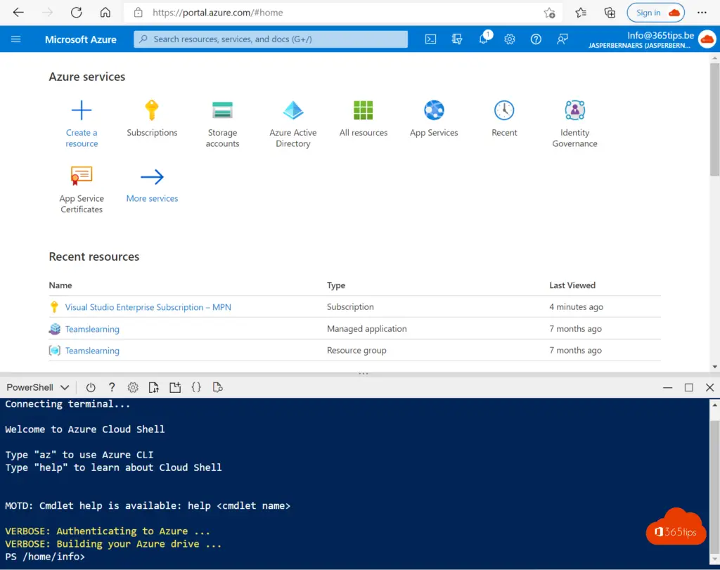
Task: Click Upload/Download files icon in Cloud Shell
Action: pos(154,387)
